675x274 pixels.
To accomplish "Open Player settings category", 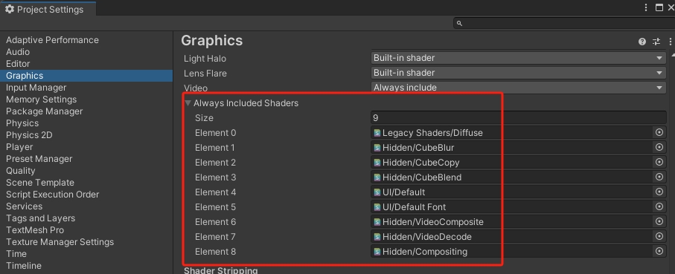I will [19, 147].
